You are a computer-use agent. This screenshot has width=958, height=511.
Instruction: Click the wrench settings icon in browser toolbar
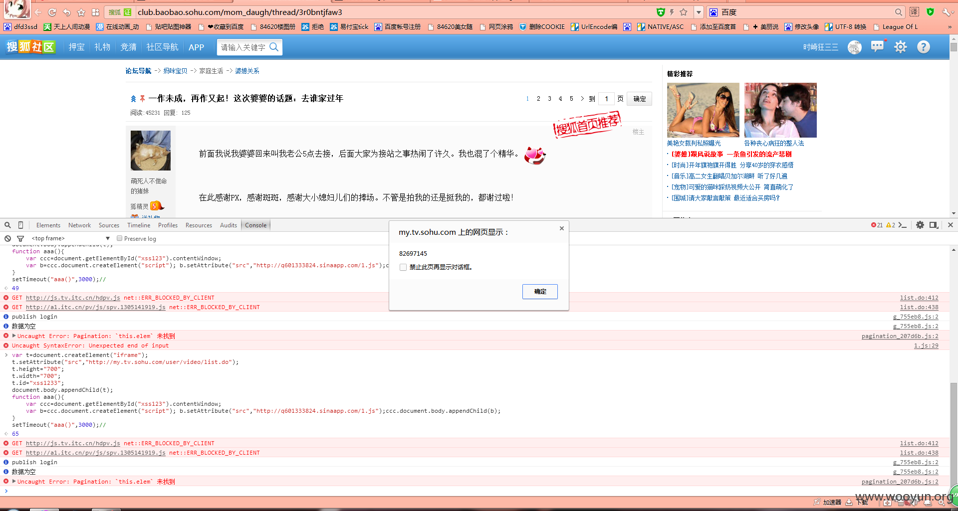click(947, 12)
